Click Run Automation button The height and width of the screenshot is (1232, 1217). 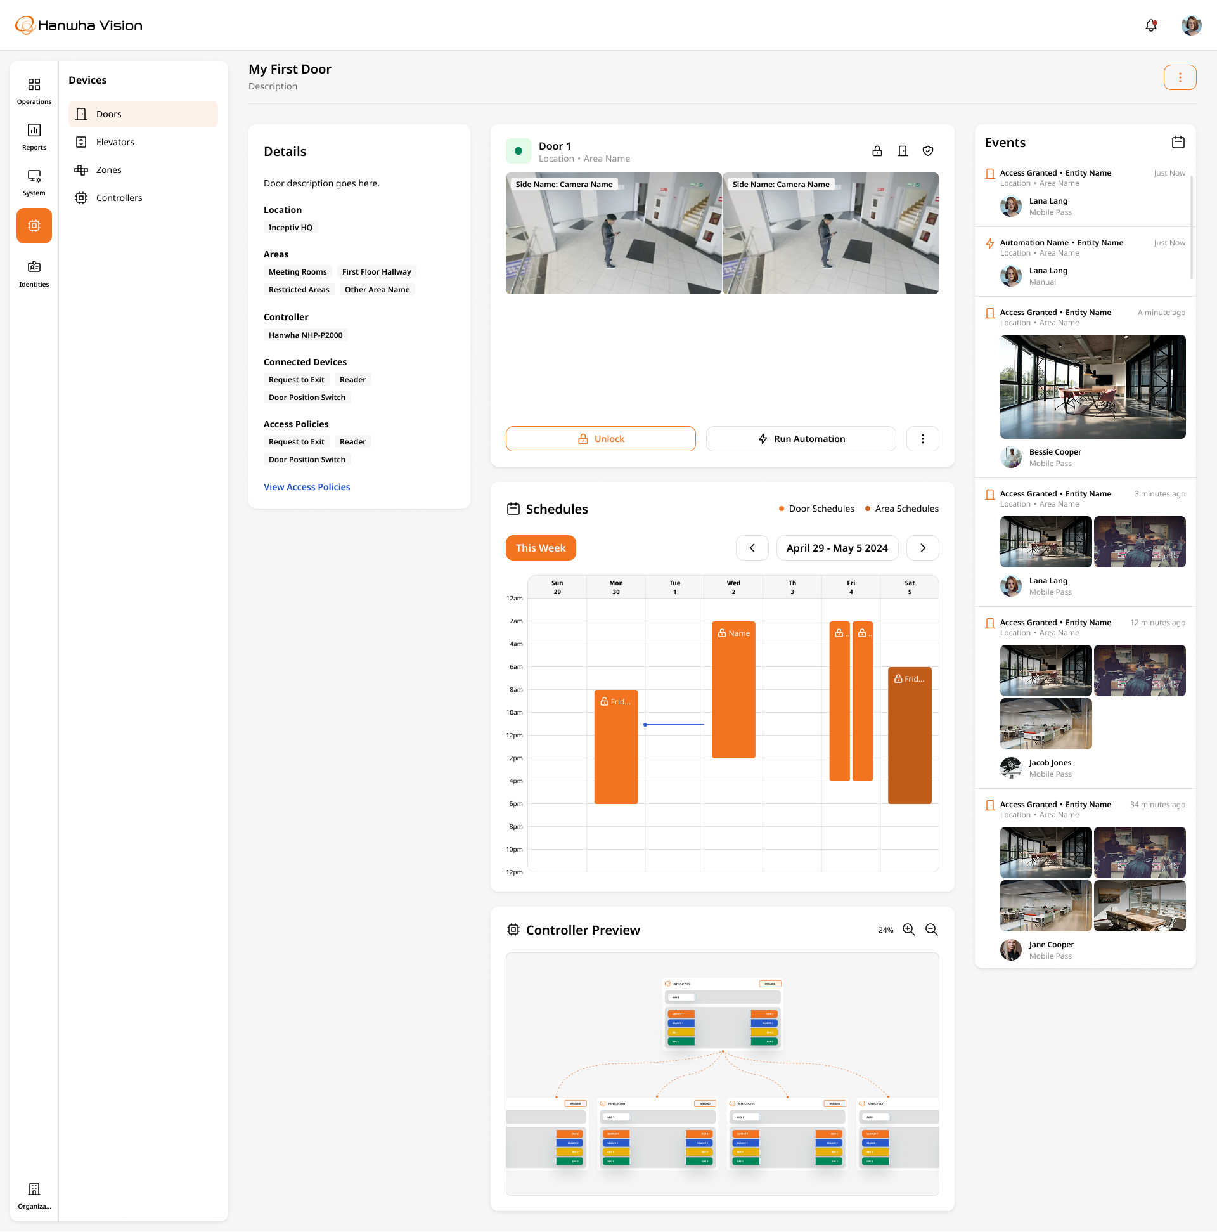[801, 439]
